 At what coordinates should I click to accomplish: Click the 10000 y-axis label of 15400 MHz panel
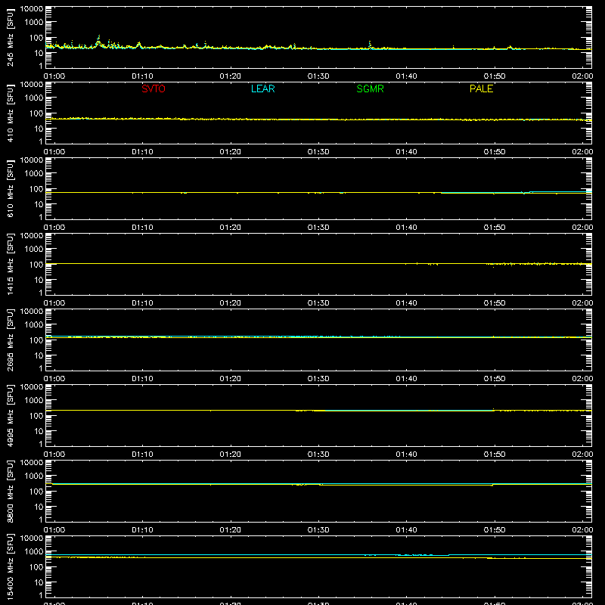[32, 538]
